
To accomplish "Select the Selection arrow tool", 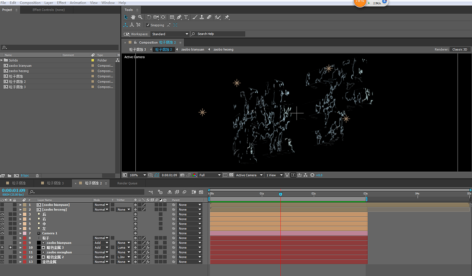I will 126,17.
